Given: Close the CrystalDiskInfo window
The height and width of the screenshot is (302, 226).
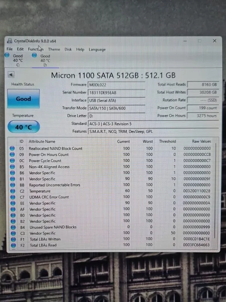Looking at the screenshot, I should click(x=215, y=41).
